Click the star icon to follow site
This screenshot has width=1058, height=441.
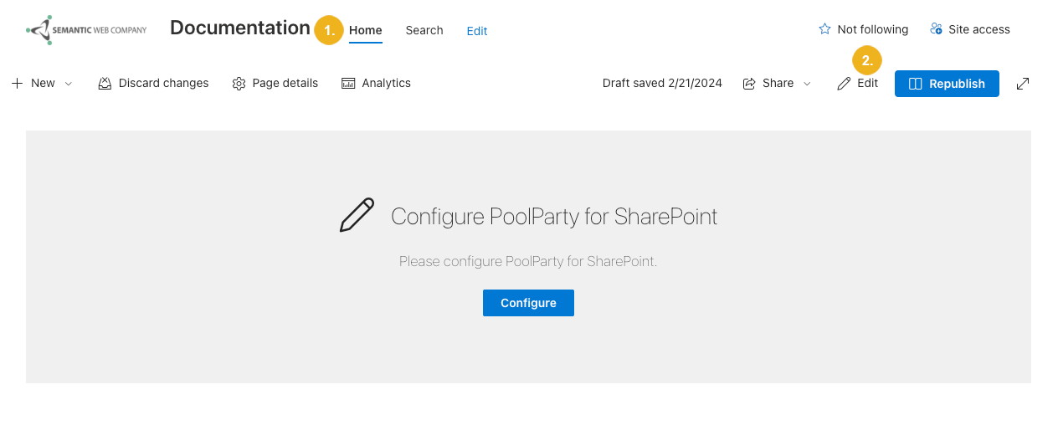click(x=824, y=29)
